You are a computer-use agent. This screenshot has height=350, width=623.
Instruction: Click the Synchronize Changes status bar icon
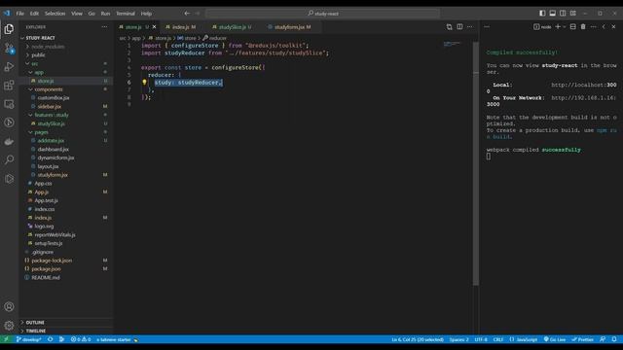pos(50,339)
